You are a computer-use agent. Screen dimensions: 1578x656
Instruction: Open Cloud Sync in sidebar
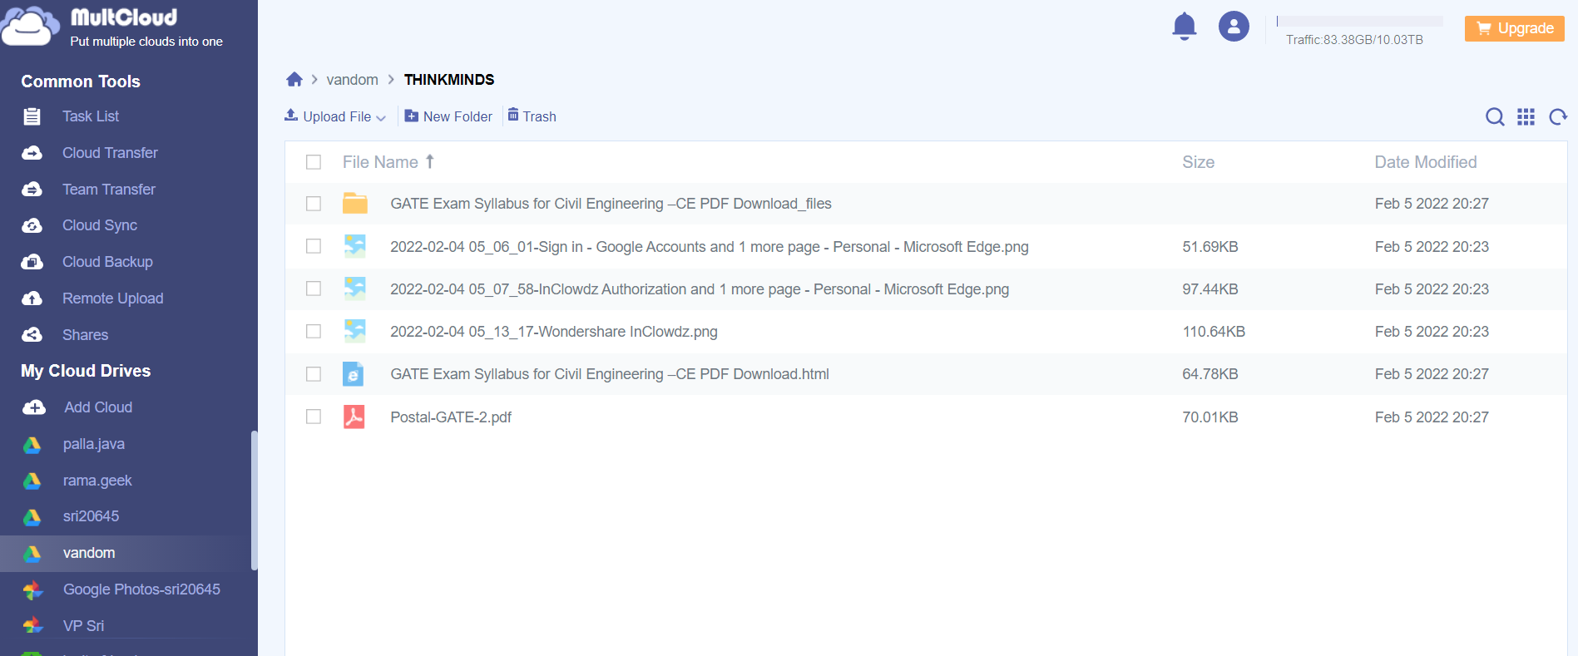pos(100,225)
